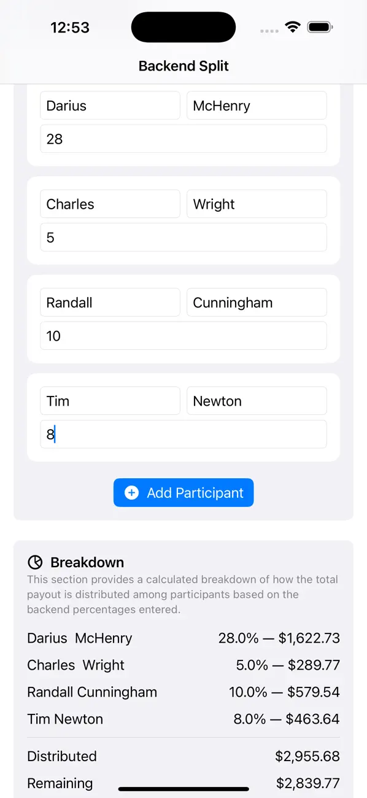
Task: Tap Wright last name field
Action: click(x=257, y=204)
